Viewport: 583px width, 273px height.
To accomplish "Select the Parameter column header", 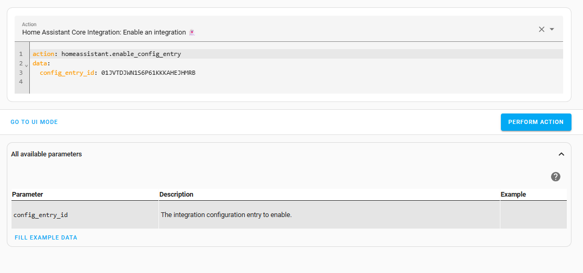I will pyautogui.click(x=28, y=195).
